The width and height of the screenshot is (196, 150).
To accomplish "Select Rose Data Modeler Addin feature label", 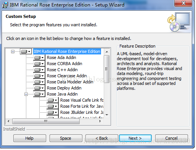I will (x=70, y=82).
